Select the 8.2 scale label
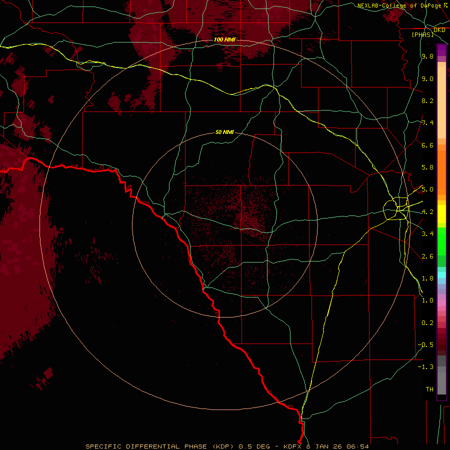The width and height of the screenshot is (450, 450). pos(427,100)
